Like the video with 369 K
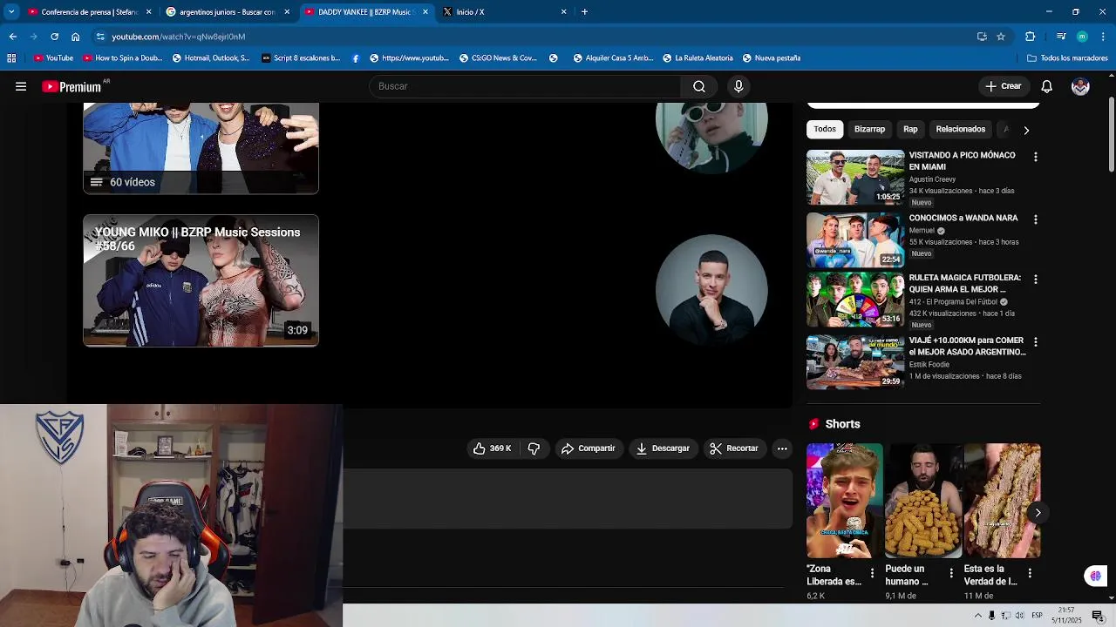This screenshot has height=627, width=1116. (x=493, y=448)
